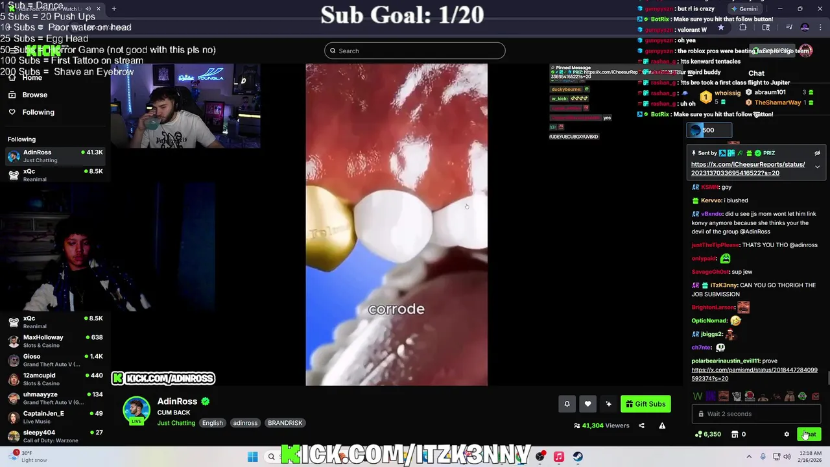The width and height of the screenshot is (830, 467).
Task: Click the OpticNomad username in chat
Action: 709,320
